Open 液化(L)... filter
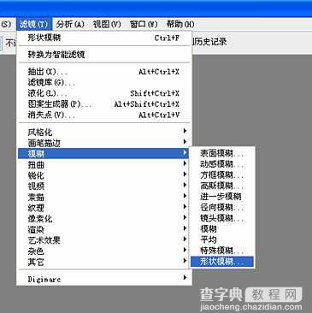This screenshot has height=313, width=312. [104, 93]
